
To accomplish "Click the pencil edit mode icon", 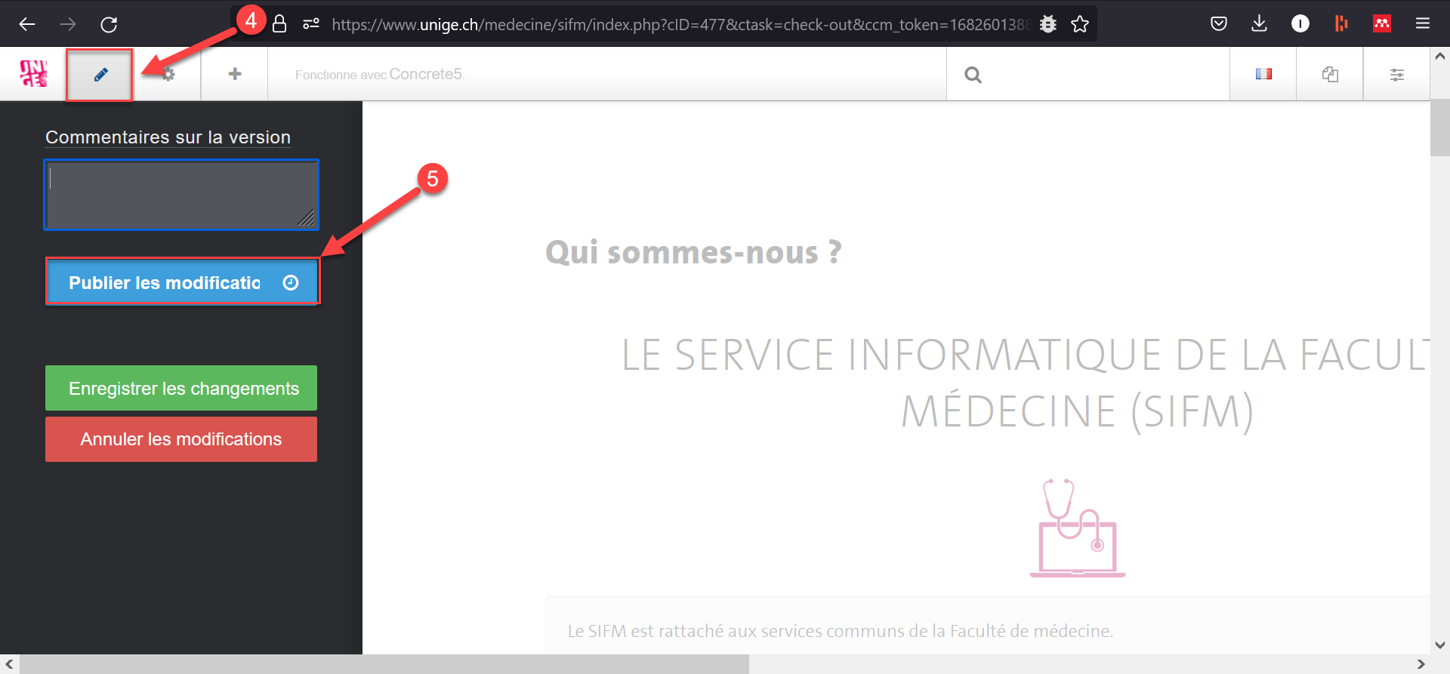I will click(100, 74).
